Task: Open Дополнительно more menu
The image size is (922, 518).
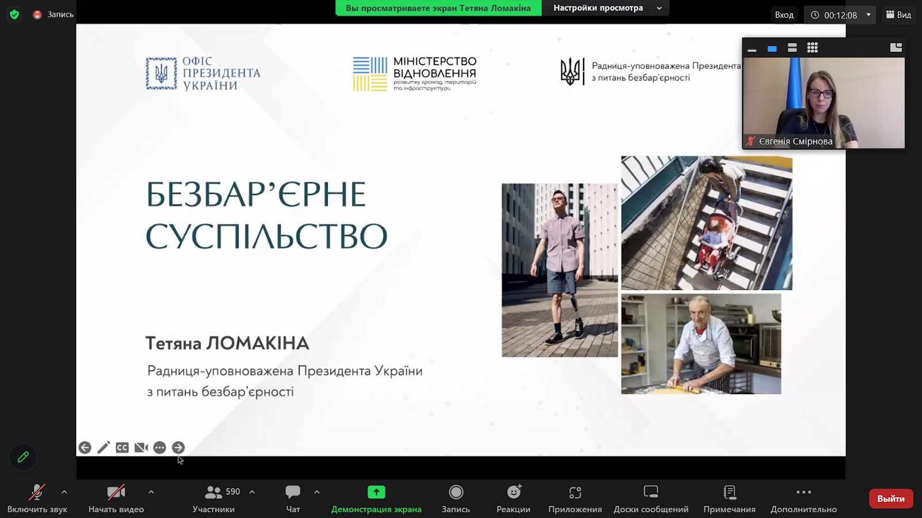Action: click(x=804, y=498)
